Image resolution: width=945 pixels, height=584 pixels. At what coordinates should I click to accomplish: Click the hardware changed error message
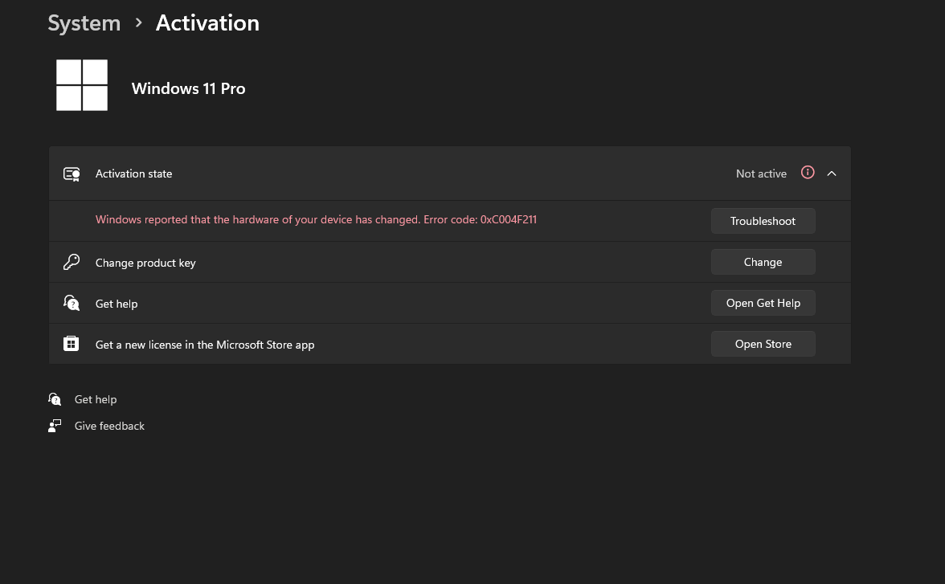[316, 219]
